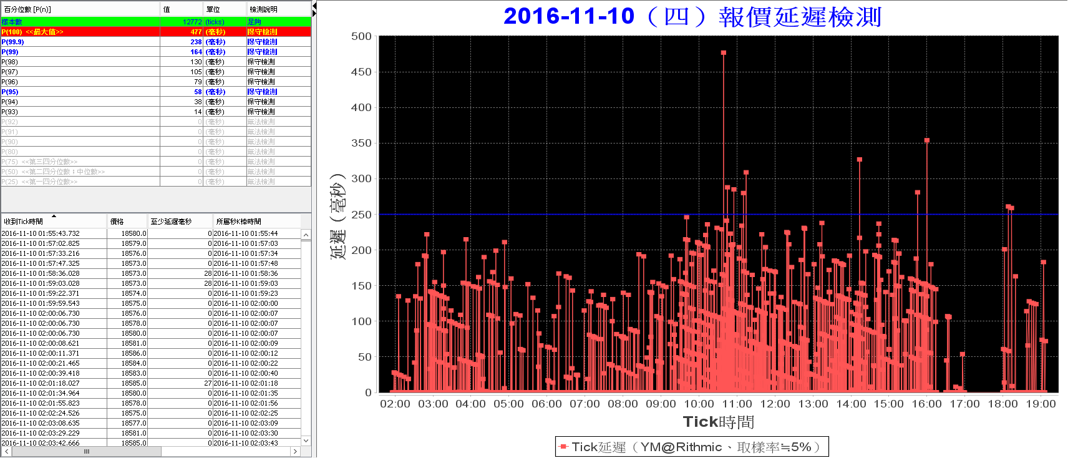Select the P(95) percentile row

click(x=156, y=92)
